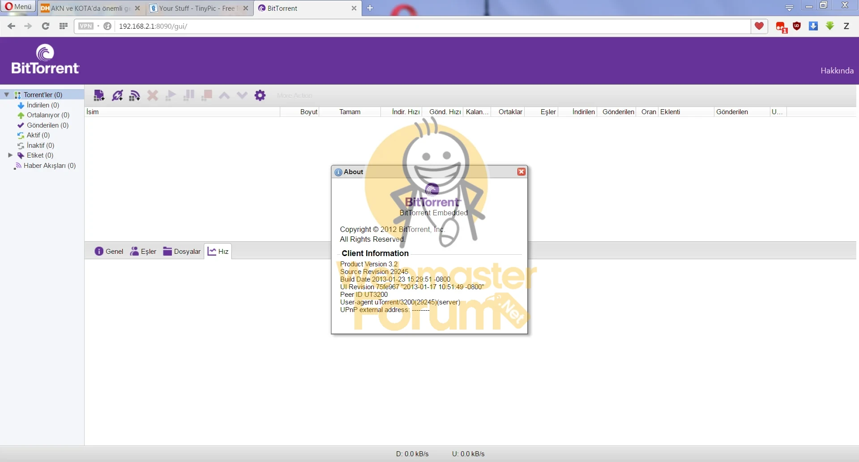Click the Pause torrent toolbar icon
859x462 pixels.
[x=189, y=95]
